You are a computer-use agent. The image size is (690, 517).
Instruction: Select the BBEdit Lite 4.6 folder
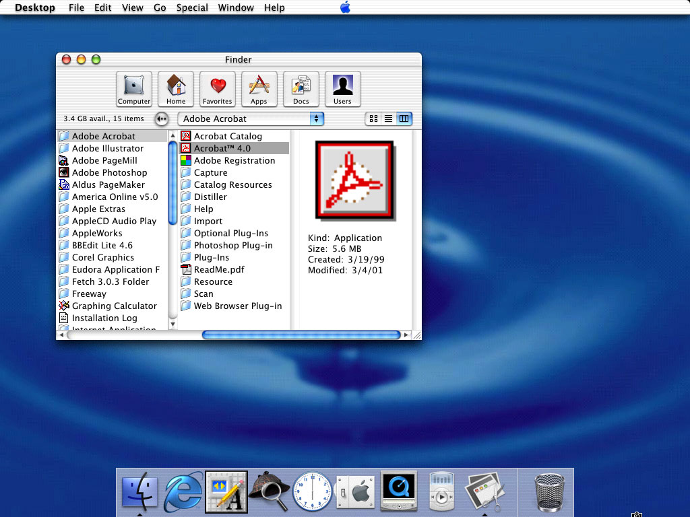pos(113,245)
